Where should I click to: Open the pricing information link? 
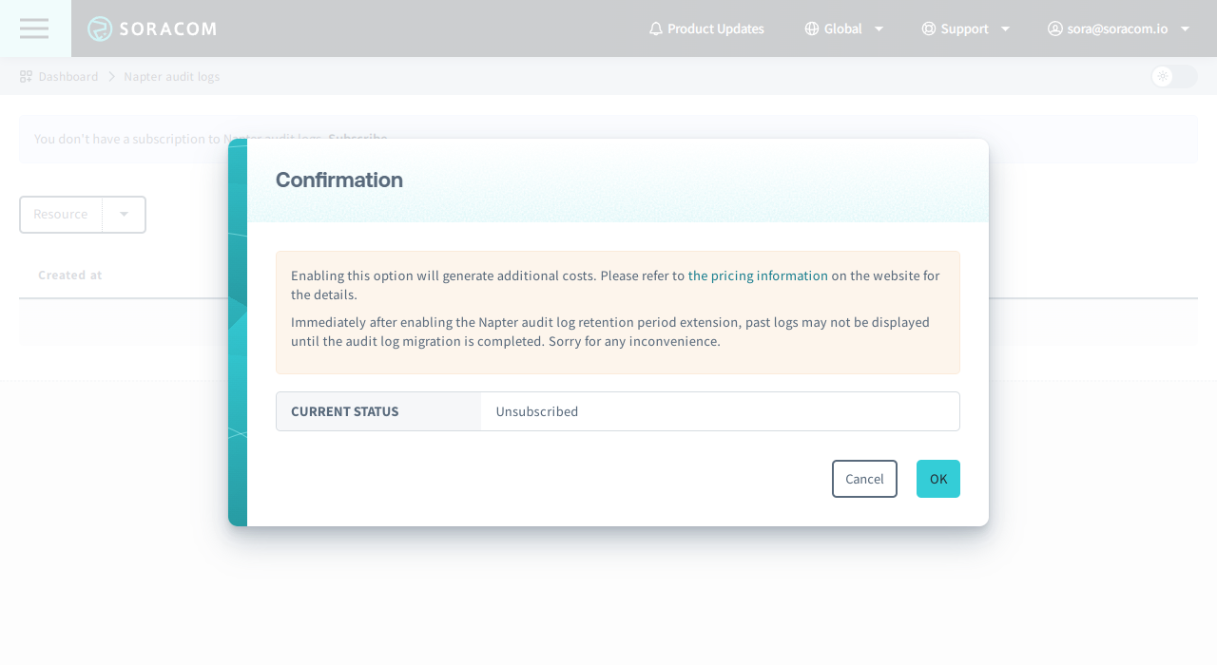758,275
